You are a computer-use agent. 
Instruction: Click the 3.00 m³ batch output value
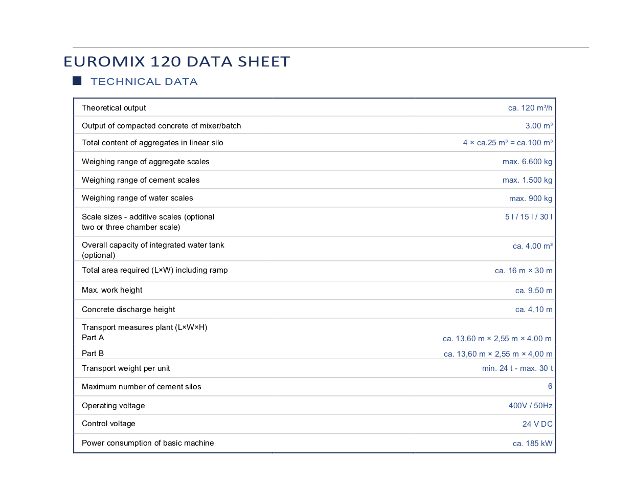click(x=538, y=126)
